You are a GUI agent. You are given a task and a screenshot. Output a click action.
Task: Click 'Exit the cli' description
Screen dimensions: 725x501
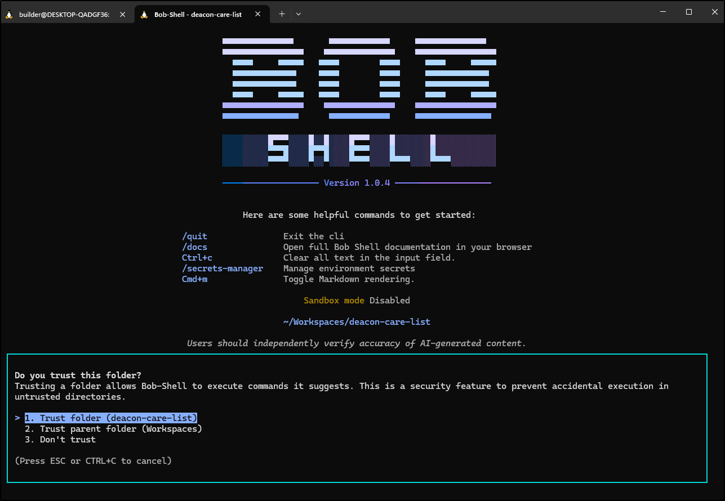coord(314,236)
